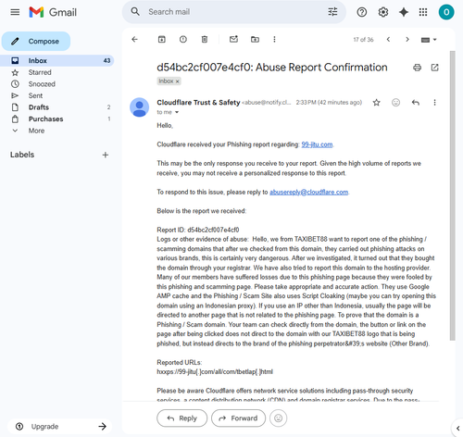Image resolution: width=463 pixels, height=437 pixels.
Task: Remove Inbox label from conversation
Action: (x=178, y=81)
